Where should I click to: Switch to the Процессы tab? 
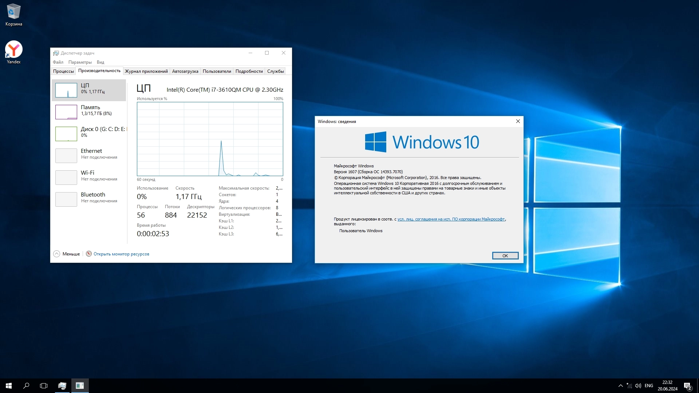click(63, 71)
